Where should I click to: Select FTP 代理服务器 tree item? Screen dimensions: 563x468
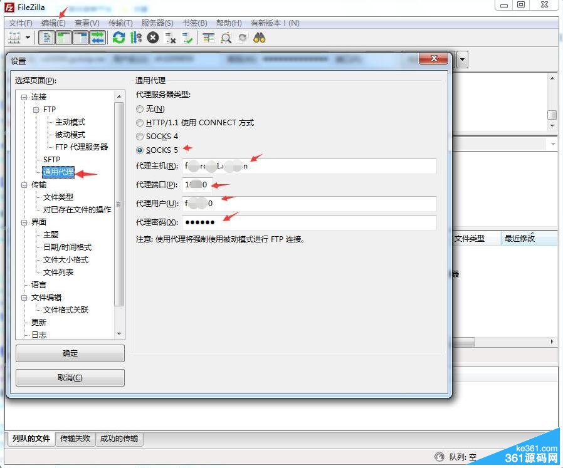coord(82,147)
